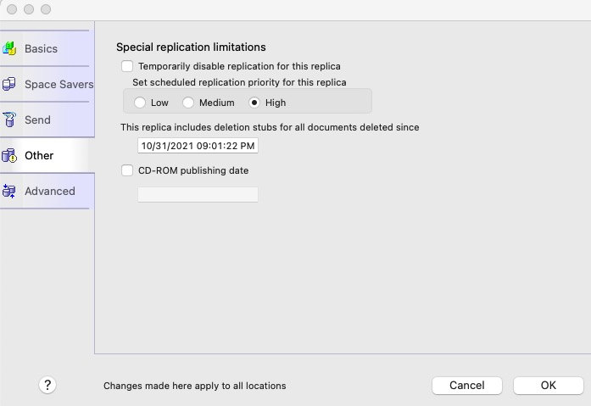Click the Space Savers tab icon

[10, 84]
